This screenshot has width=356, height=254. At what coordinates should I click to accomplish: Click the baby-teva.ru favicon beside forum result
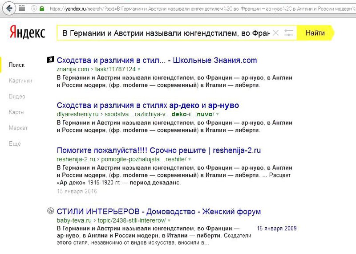[50, 212]
